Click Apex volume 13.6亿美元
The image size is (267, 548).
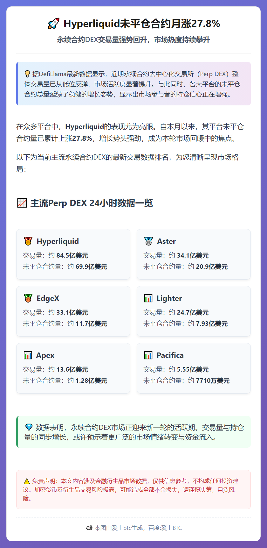72,369
